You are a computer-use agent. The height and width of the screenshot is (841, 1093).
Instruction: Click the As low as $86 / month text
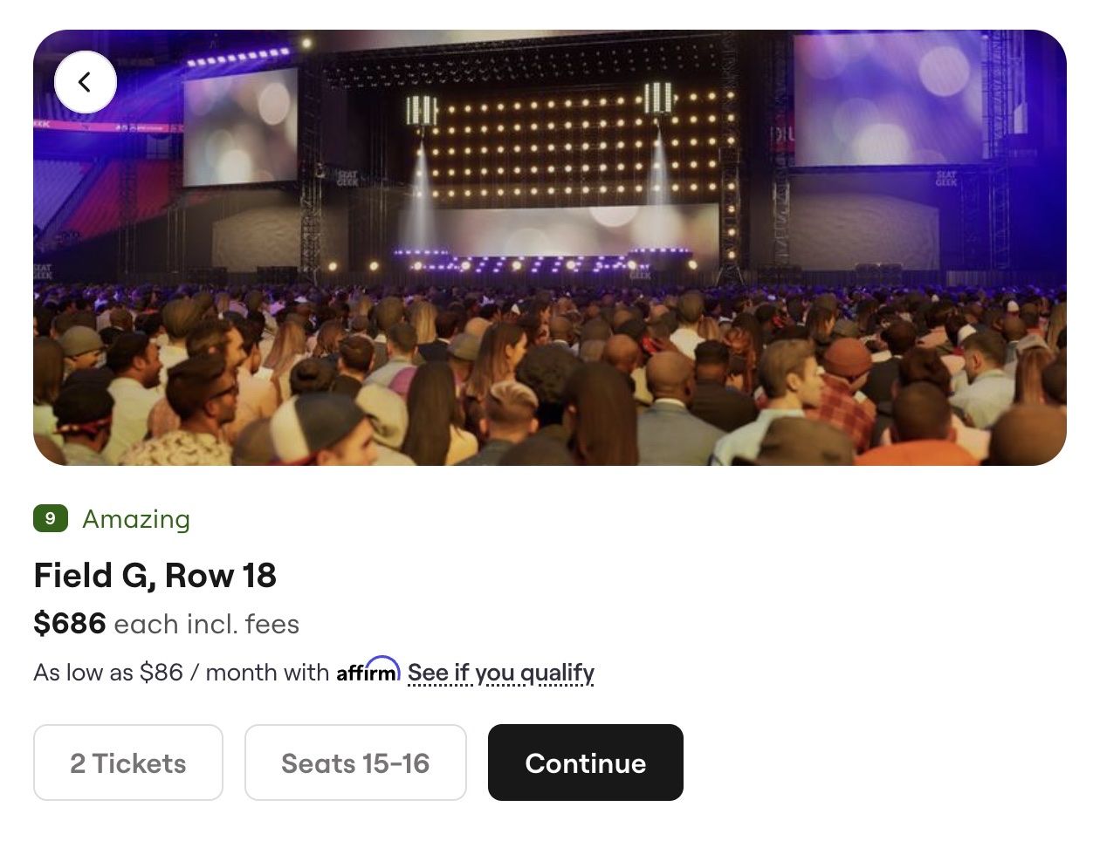pyautogui.click(x=181, y=673)
